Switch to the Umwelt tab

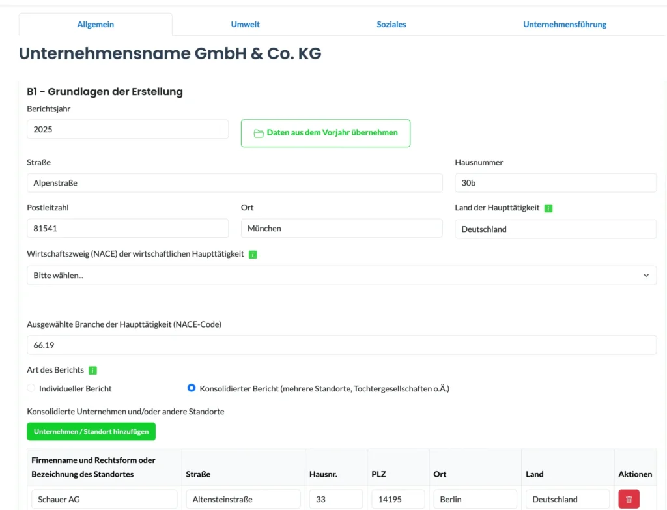(245, 25)
